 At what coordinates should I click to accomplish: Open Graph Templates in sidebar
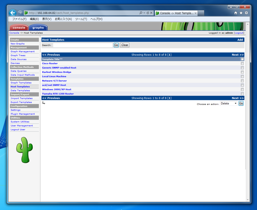click(21, 83)
